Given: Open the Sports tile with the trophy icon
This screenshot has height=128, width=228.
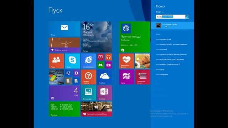Looking at the screenshot, I should tap(64, 45).
